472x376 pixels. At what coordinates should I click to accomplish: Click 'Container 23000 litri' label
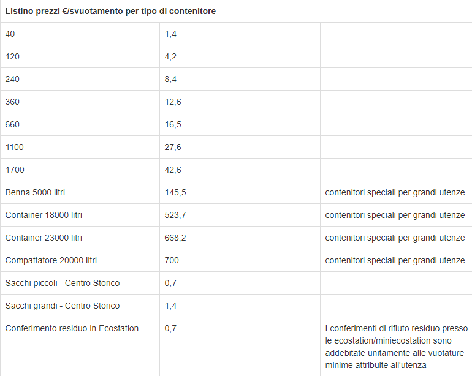(44, 238)
